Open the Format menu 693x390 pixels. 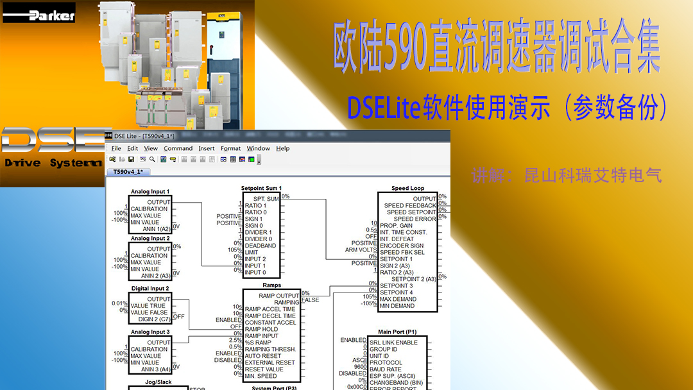(x=231, y=148)
